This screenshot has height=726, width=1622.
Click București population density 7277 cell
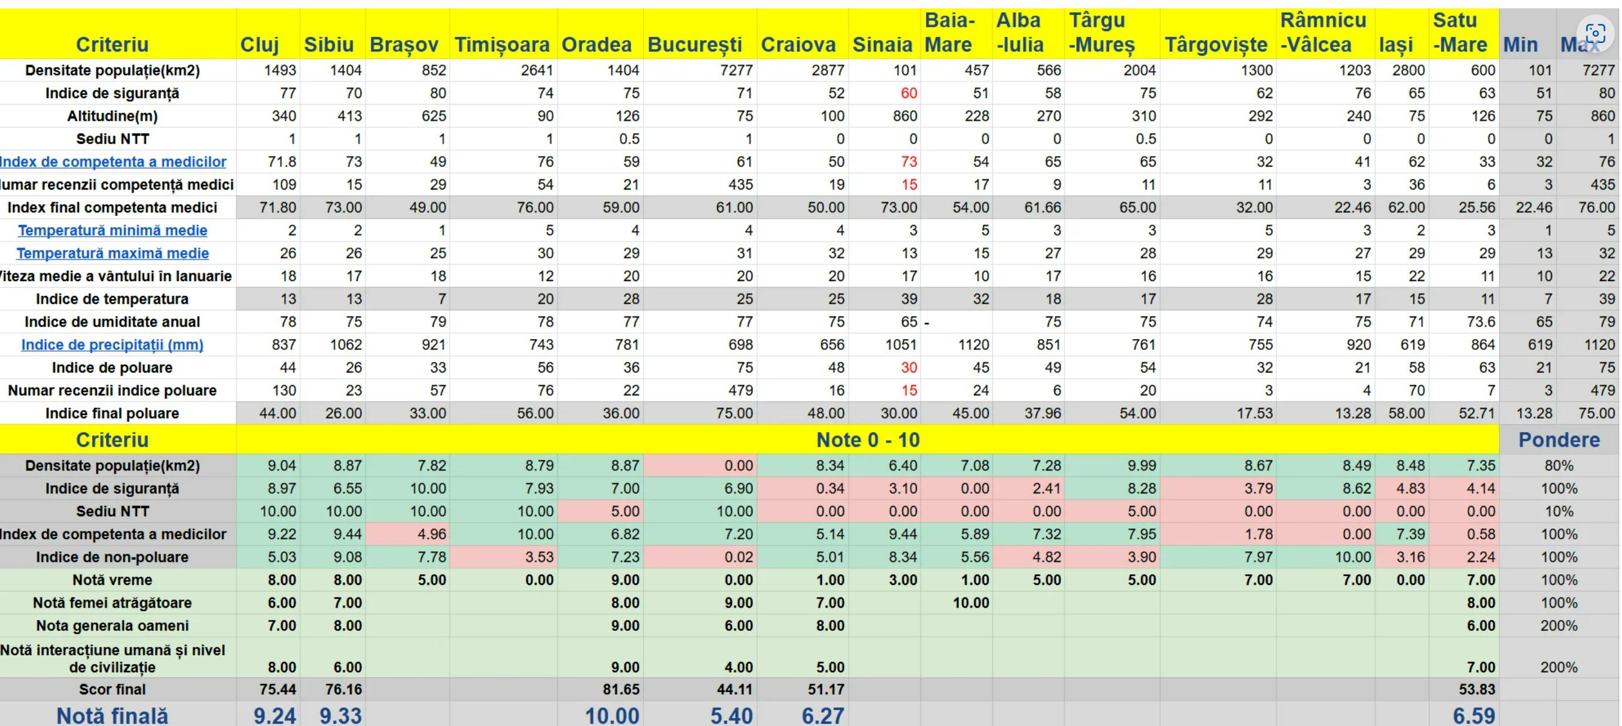736,71
